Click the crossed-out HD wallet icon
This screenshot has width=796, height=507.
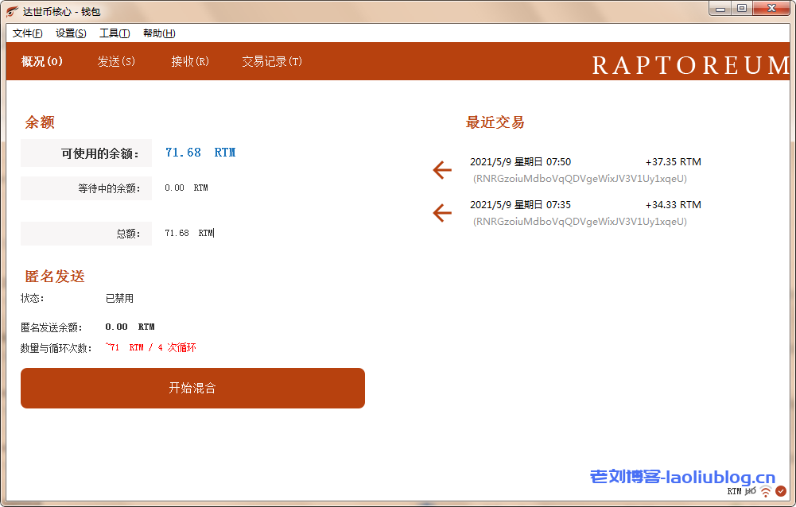(x=751, y=492)
